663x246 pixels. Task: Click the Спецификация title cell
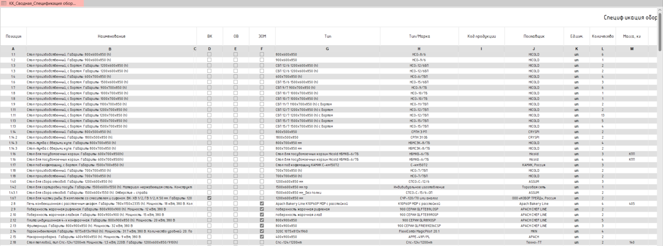coord(630,18)
